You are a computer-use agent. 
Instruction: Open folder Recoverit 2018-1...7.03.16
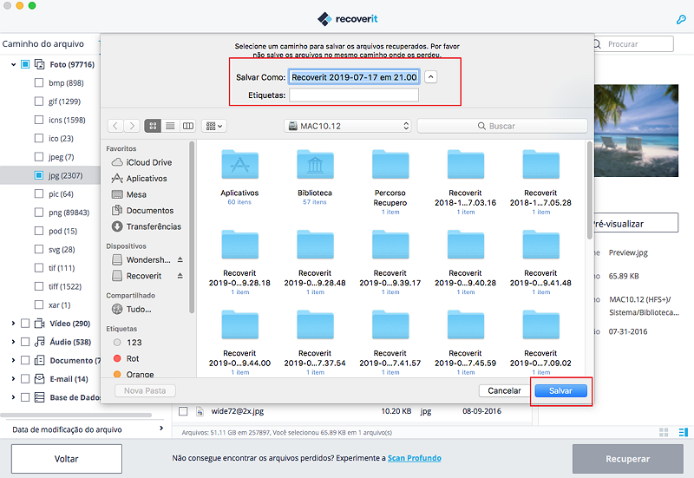pyautogui.click(x=465, y=164)
